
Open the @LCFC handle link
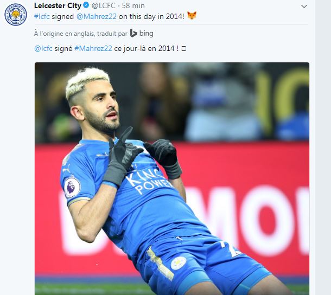104,6
